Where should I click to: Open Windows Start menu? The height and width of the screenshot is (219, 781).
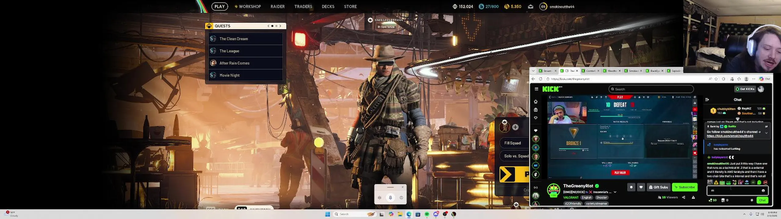click(328, 214)
